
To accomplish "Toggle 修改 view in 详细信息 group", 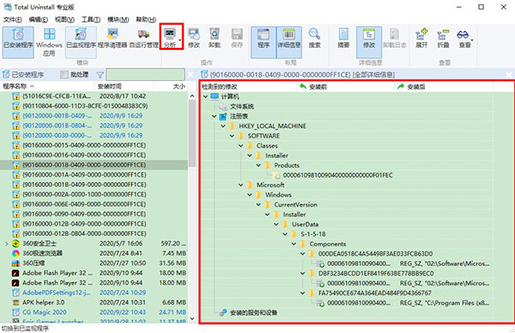I will pyautogui.click(x=369, y=42).
